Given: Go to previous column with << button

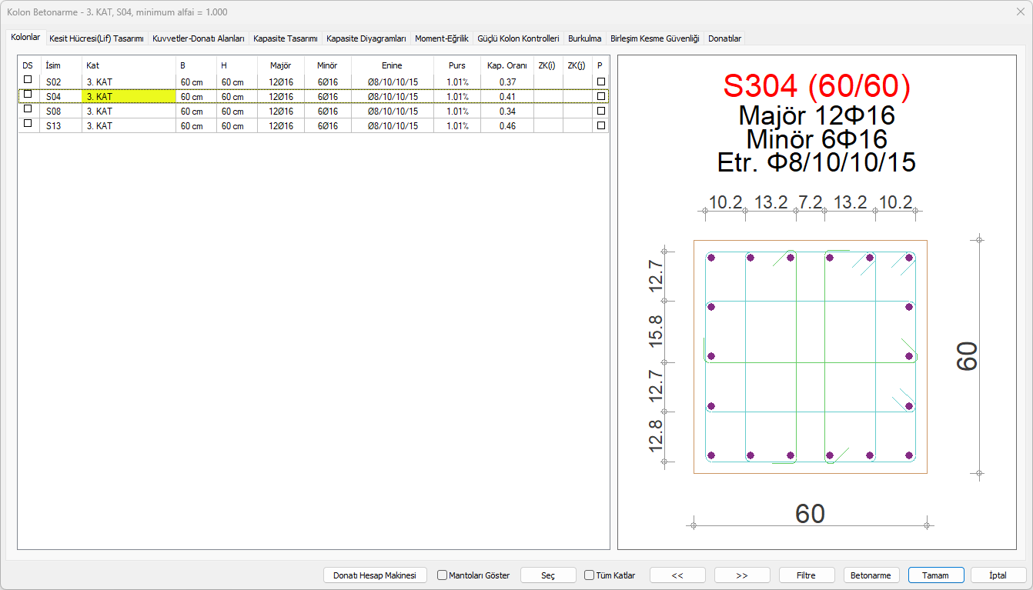Looking at the screenshot, I should click(677, 575).
